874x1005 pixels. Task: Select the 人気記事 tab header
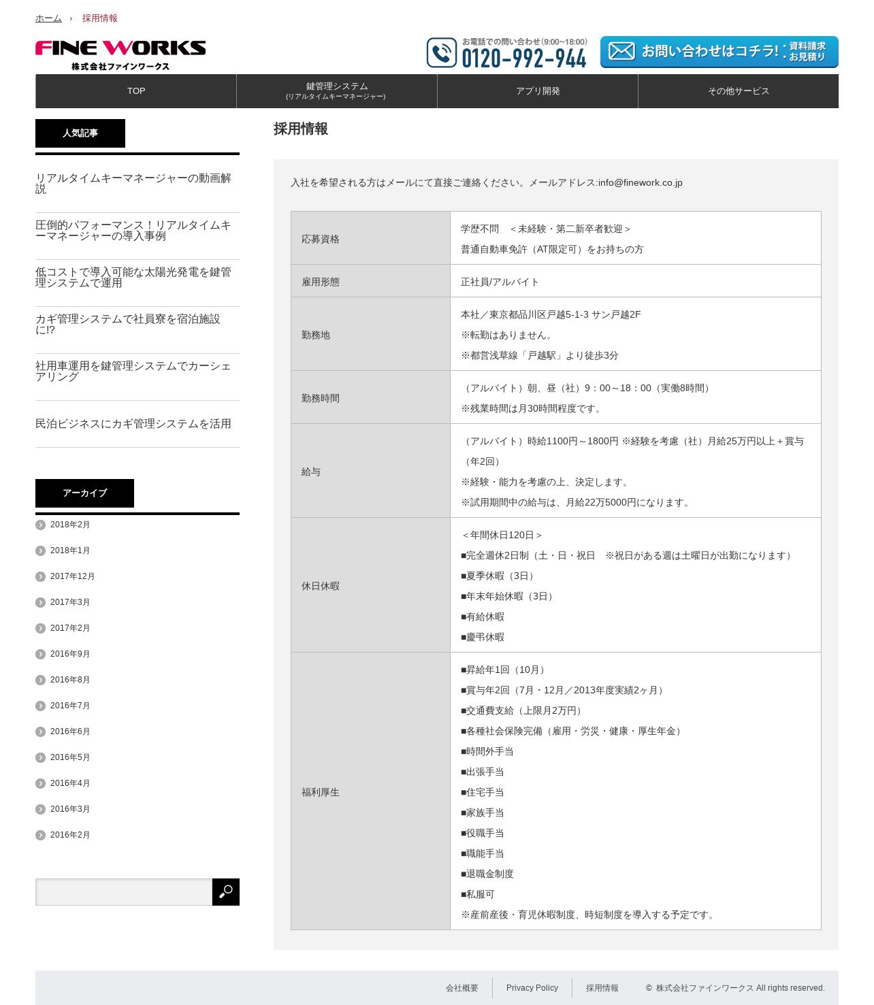[x=80, y=133]
